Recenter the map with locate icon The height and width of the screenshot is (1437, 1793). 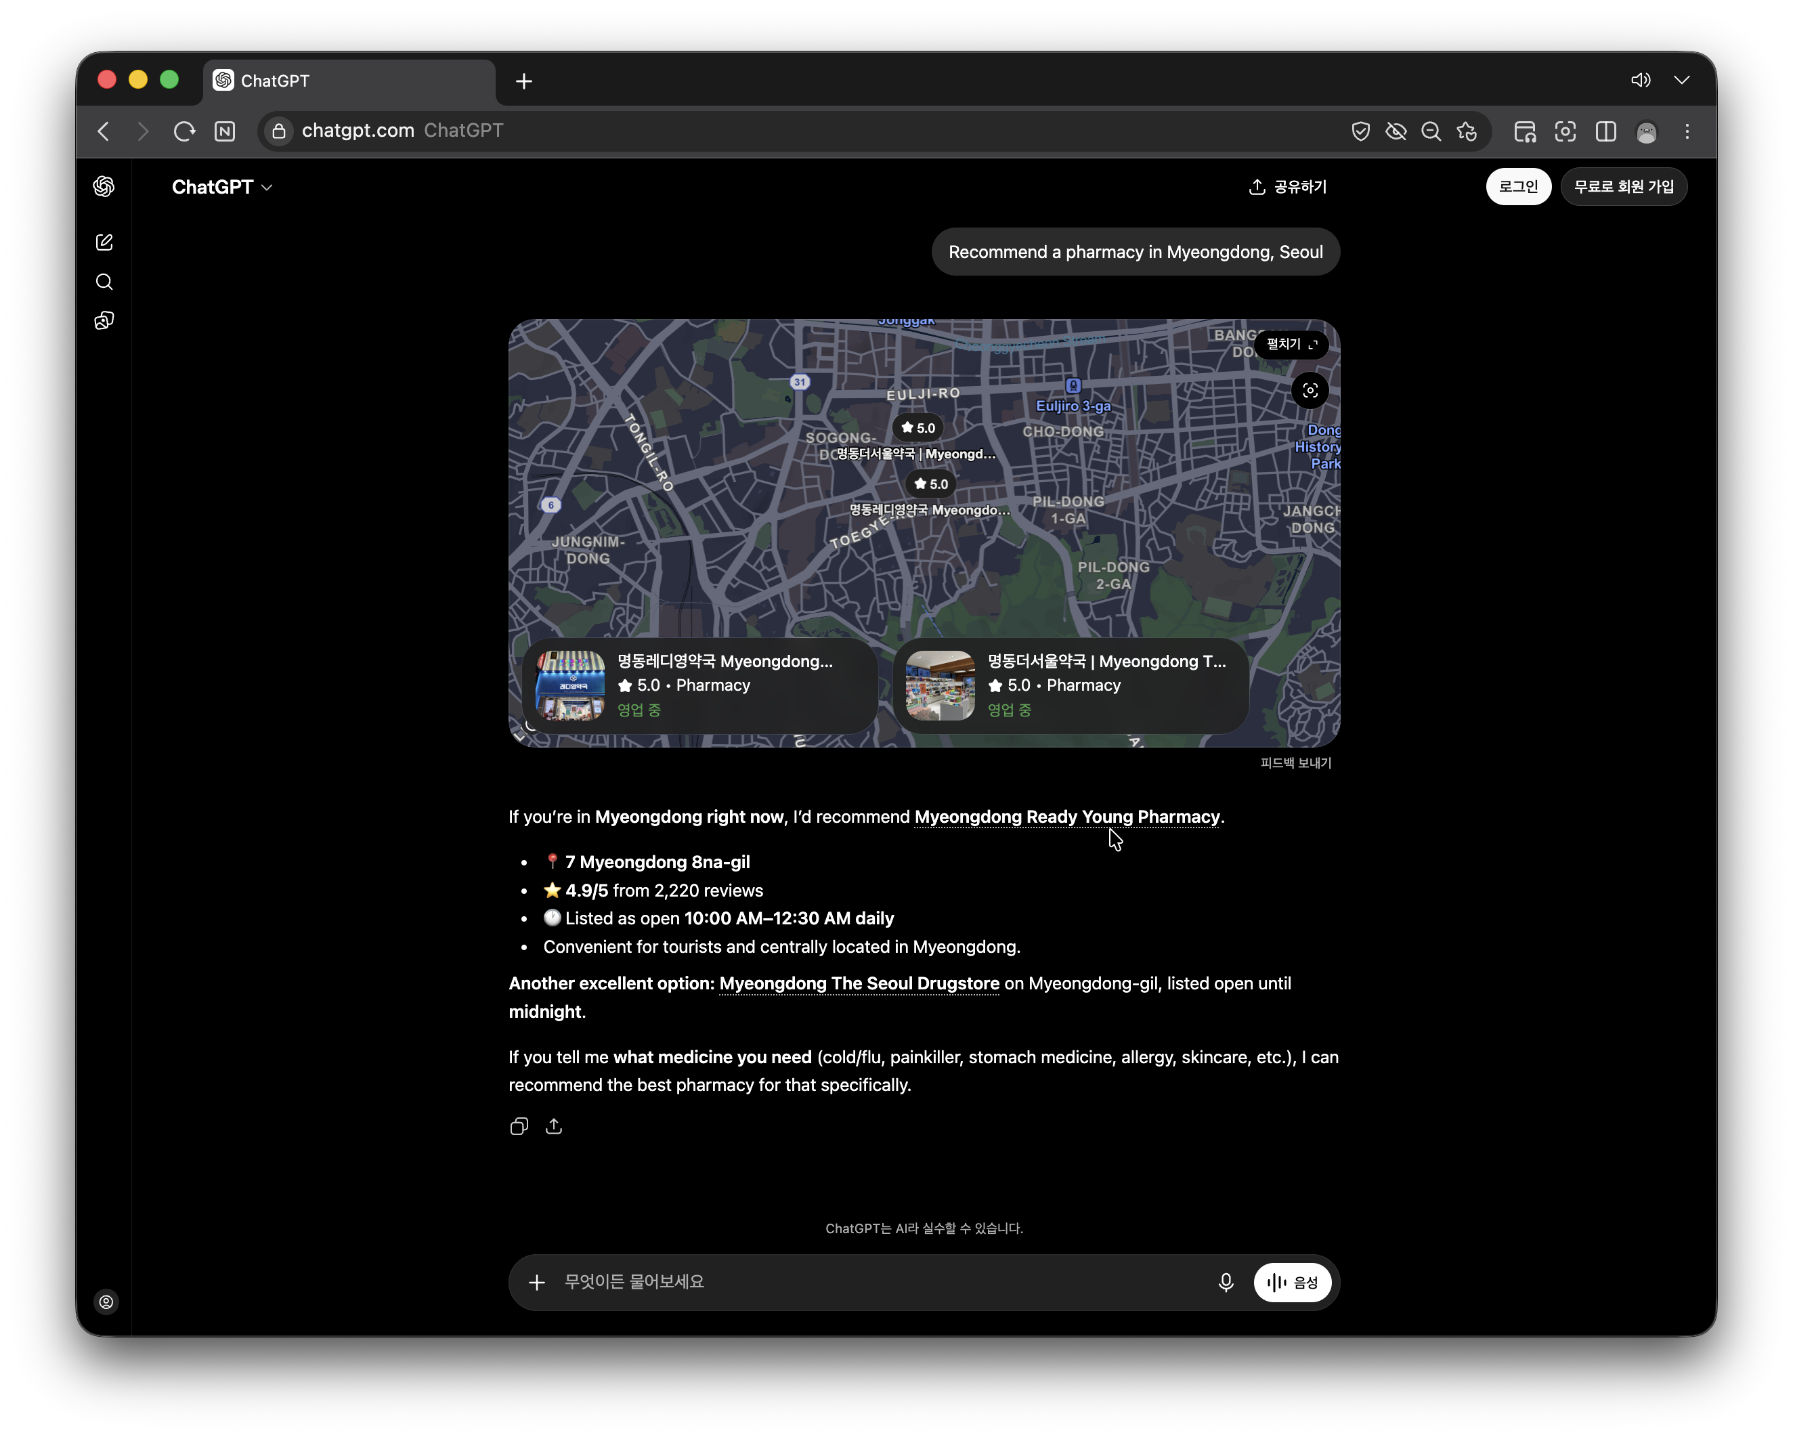[1310, 390]
